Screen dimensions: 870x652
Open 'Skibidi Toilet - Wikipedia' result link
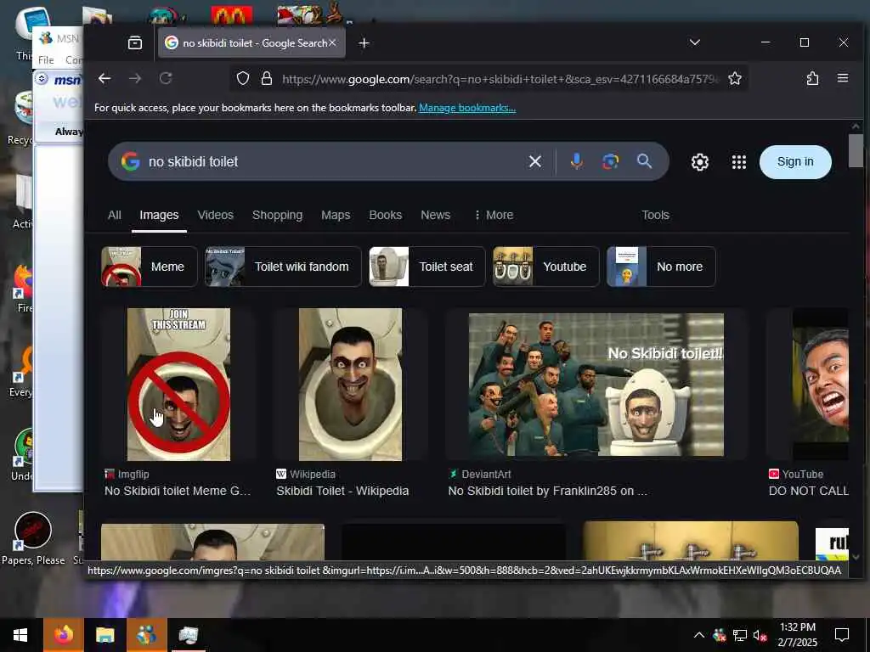tap(342, 491)
